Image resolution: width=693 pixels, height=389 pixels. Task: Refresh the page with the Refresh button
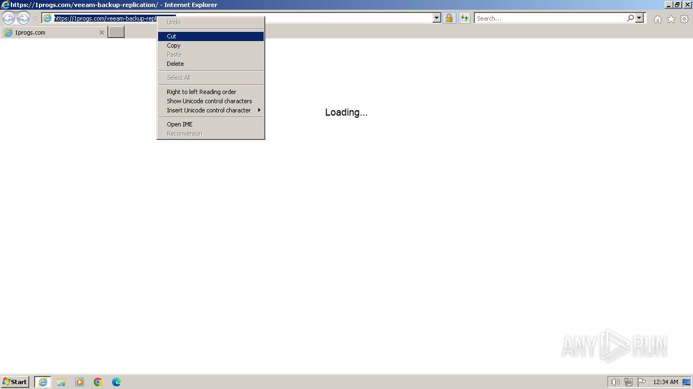tap(465, 18)
